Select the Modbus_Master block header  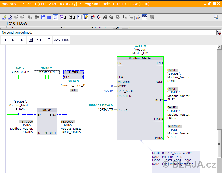pyautogui.click(x=140, y=58)
